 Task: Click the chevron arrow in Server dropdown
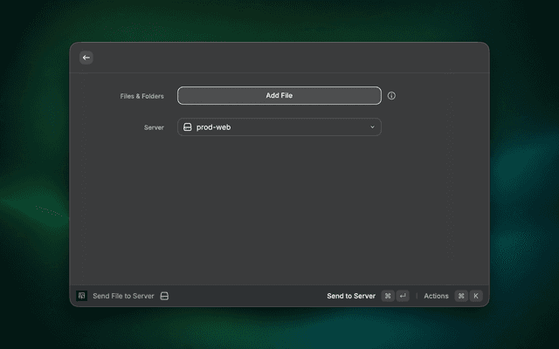(x=372, y=127)
